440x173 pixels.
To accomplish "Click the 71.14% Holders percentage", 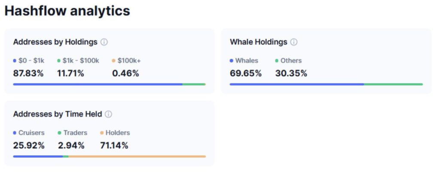I will (114, 146).
